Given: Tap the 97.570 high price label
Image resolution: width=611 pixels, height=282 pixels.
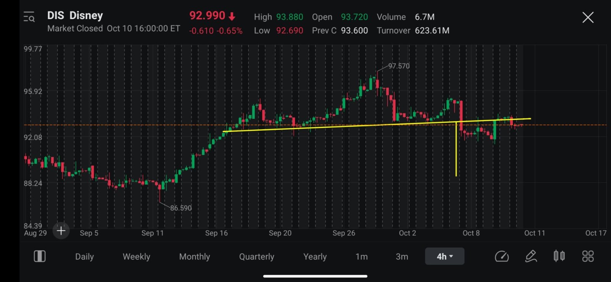Looking at the screenshot, I should pos(399,66).
